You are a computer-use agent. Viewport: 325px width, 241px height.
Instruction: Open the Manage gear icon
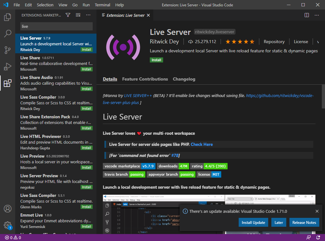coord(8,225)
